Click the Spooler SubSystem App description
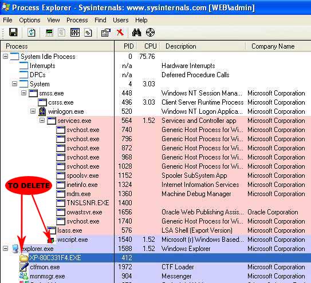The width and height of the screenshot is (311, 283). [194, 176]
